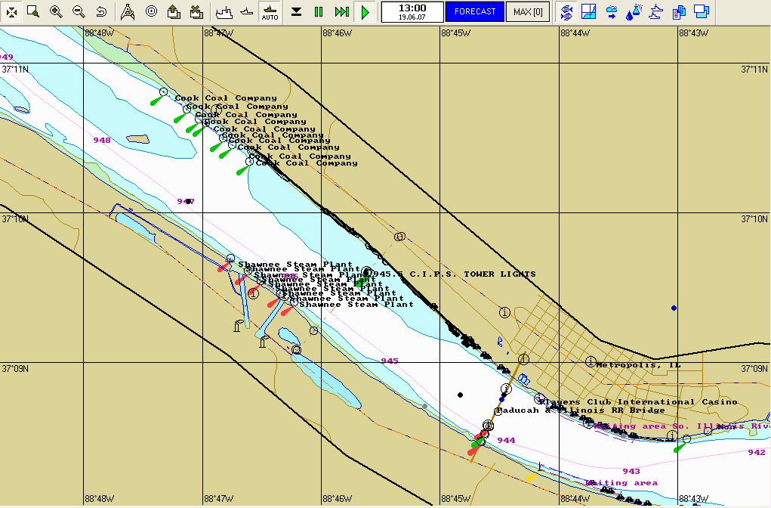This screenshot has height=508, width=771.
Task: Start playback with the green play button
Action: (x=365, y=12)
